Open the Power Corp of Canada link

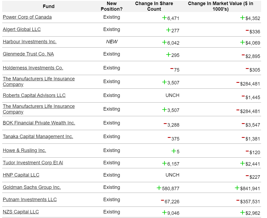(27, 17)
